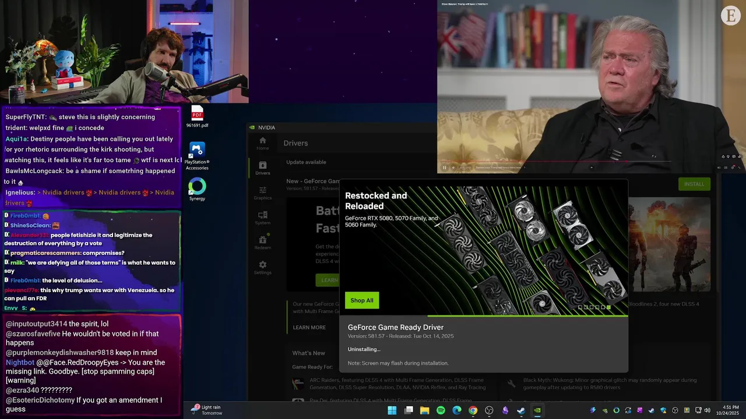The height and width of the screenshot is (419, 746).
Task: Open Microsoft Edge from the taskbar
Action: pyautogui.click(x=457, y=410)
